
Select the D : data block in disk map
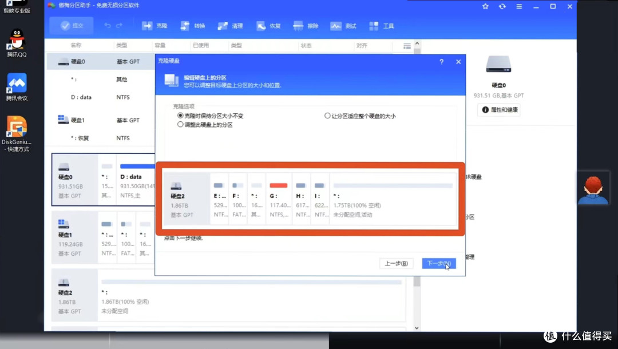136,180
